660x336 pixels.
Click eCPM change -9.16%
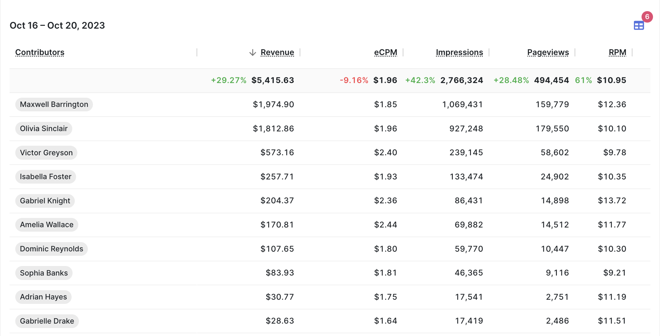click(354, 80)
